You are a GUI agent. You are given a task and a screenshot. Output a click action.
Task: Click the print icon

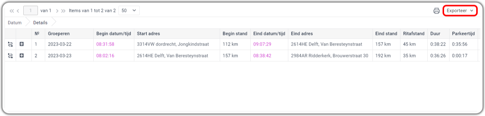point(436,11)
